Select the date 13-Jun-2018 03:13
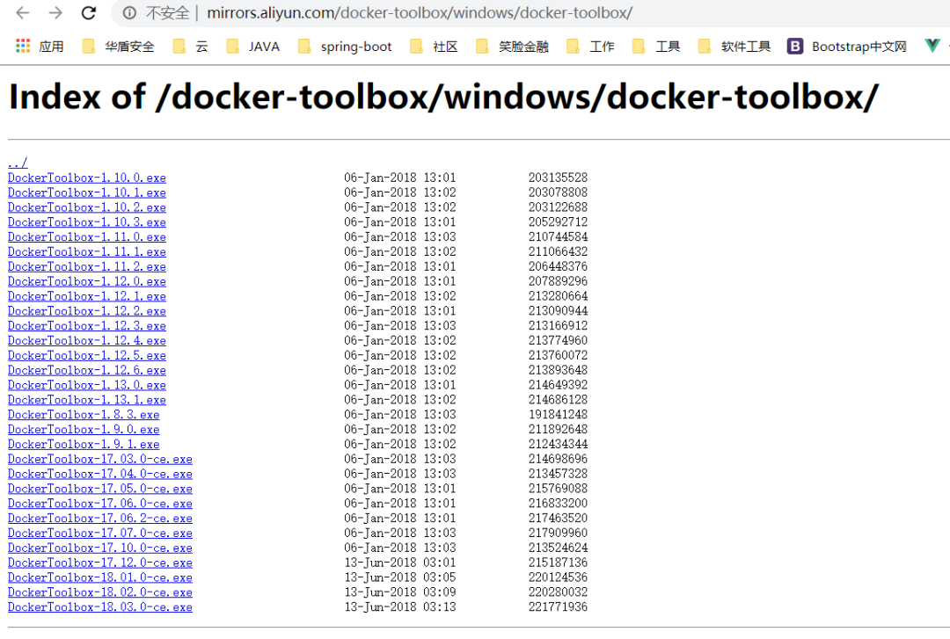 point(400,606)
